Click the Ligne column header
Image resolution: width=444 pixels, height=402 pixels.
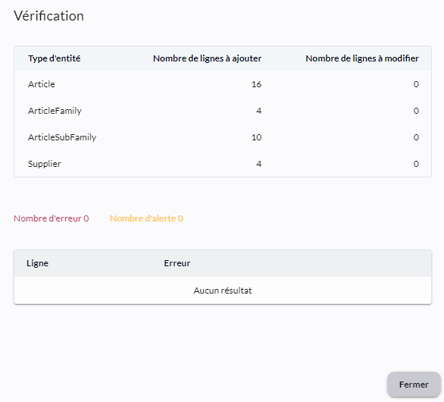[x=37, y=263]
